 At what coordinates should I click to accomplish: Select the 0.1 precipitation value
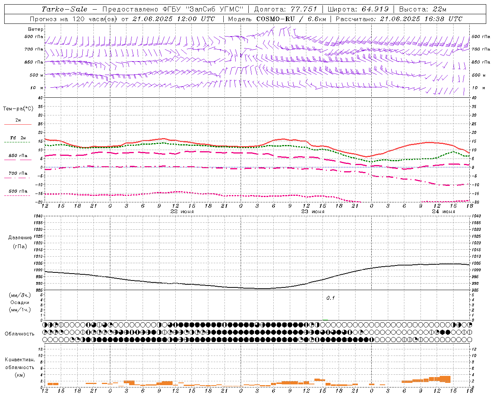click(x=331, y=298)
